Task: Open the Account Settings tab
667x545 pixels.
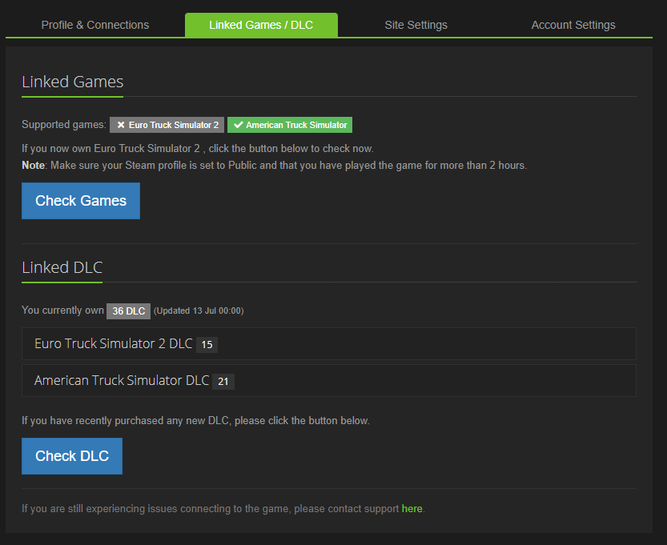Action: (573, 25)
